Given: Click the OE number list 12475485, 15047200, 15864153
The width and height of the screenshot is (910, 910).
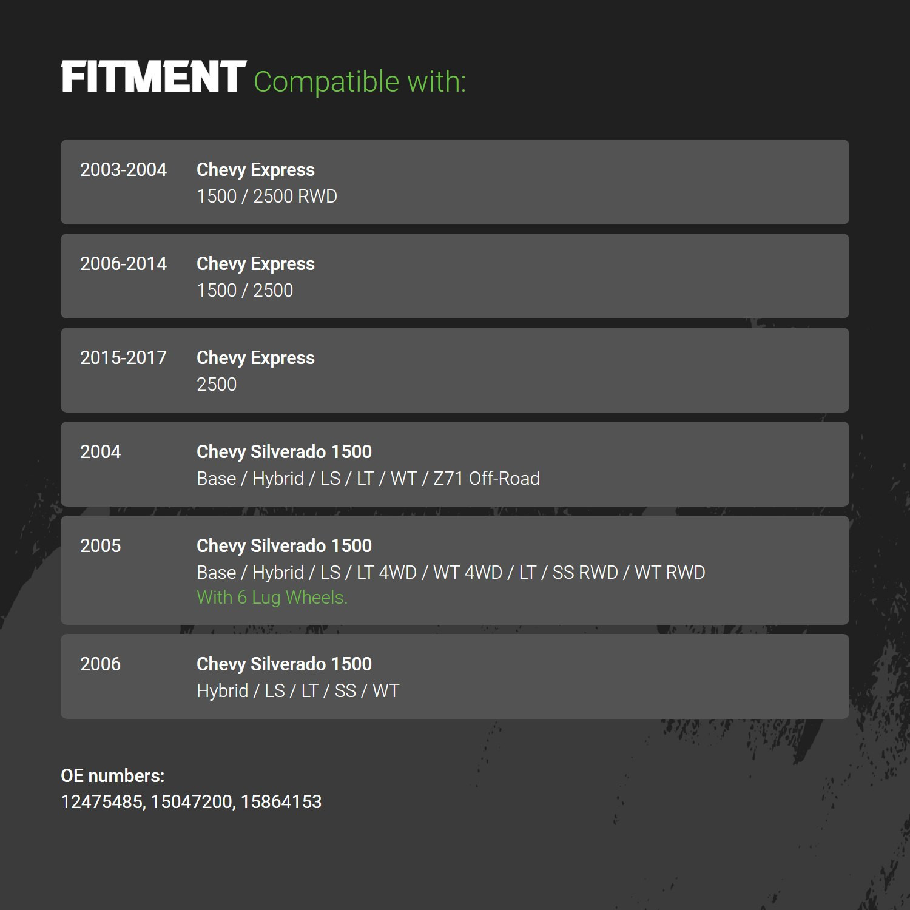Looking at the screenshot, I should (191, 802).
